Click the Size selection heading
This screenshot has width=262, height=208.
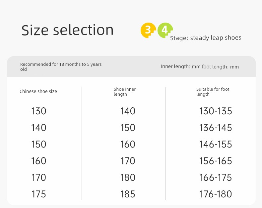68,30
